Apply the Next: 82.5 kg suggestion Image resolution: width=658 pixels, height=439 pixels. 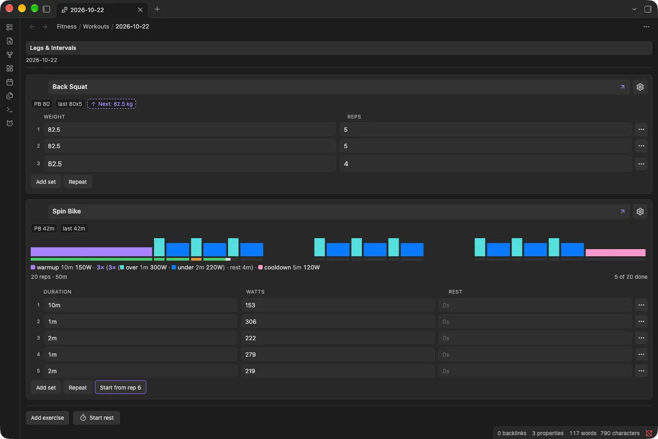click(x=112, y=104)
